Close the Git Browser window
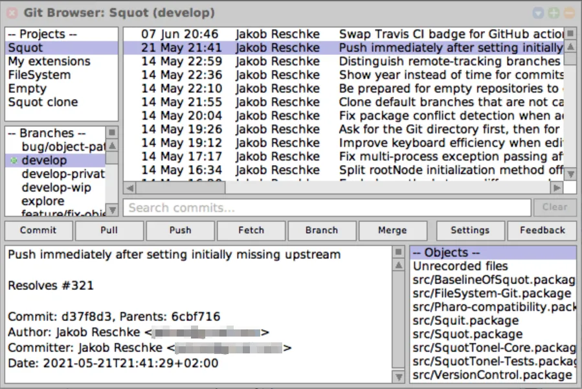 [x=12, y=13]
